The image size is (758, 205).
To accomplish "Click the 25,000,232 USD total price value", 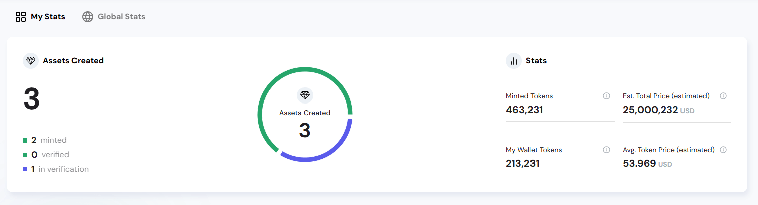I will 650,110.
